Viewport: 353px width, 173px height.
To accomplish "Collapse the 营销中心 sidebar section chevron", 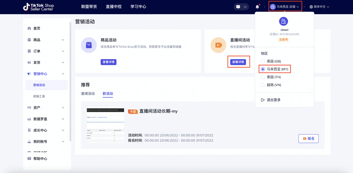I will click(63, 74).
